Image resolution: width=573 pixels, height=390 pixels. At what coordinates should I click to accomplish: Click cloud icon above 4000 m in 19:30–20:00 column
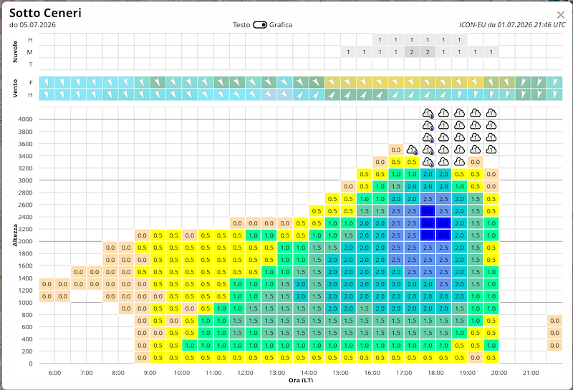pyautogui.click(x=491, y=113)
